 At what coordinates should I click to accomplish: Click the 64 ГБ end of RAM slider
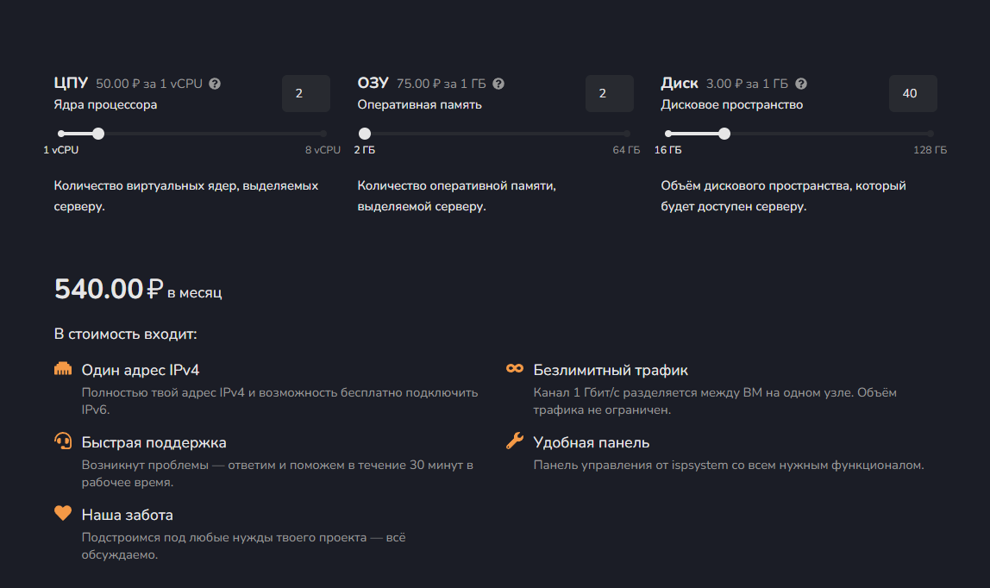pyautogui.click(x=627, y=134)
